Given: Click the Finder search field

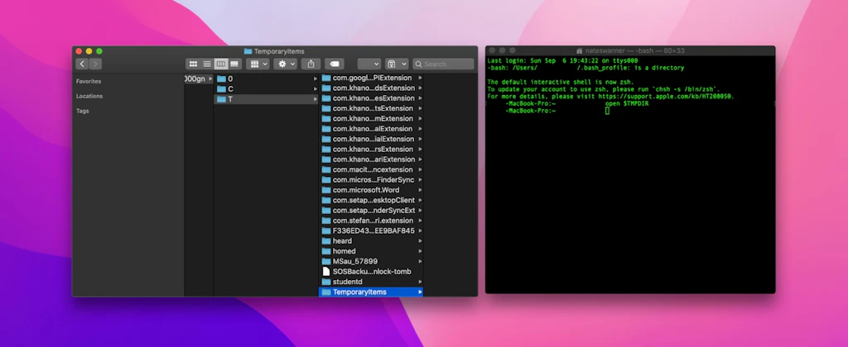Looking at the screenshot, I should (x=444, y=64).
